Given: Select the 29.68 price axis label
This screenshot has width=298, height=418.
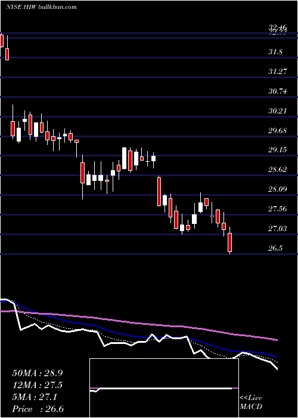Looking at the screenshot, I should pyautogui.click(x=278, y=130).
